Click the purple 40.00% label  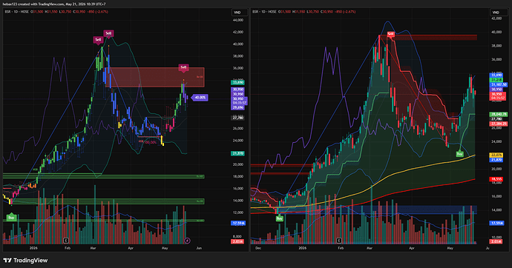pyautogui.click(x=200, y=98)
